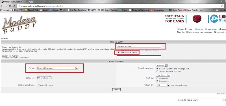This screenshot has height=106, width=226.
Task: Open the Category 'All available' dropdown
Action: click(44, 78)
